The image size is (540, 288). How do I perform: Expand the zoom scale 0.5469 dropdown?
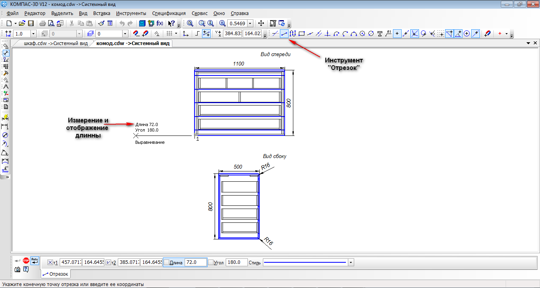coord(250,23)
